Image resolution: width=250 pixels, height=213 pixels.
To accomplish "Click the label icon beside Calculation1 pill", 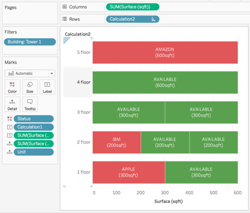I will pos(10,127).
